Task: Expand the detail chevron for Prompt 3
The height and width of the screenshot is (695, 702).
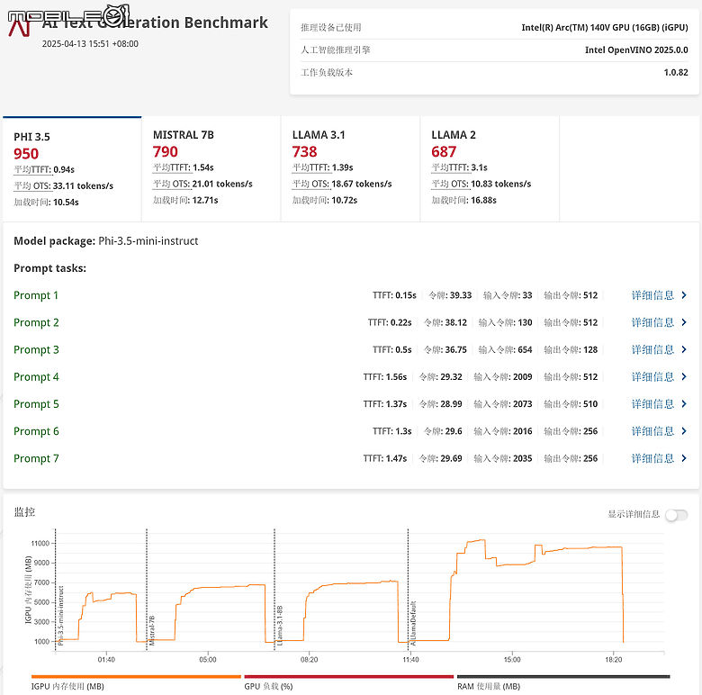Action: [x=684, y=349]
